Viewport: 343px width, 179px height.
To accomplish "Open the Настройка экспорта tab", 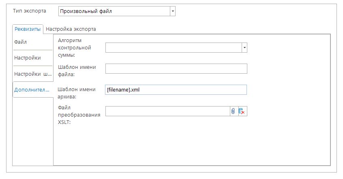I will tap(71, 29).
